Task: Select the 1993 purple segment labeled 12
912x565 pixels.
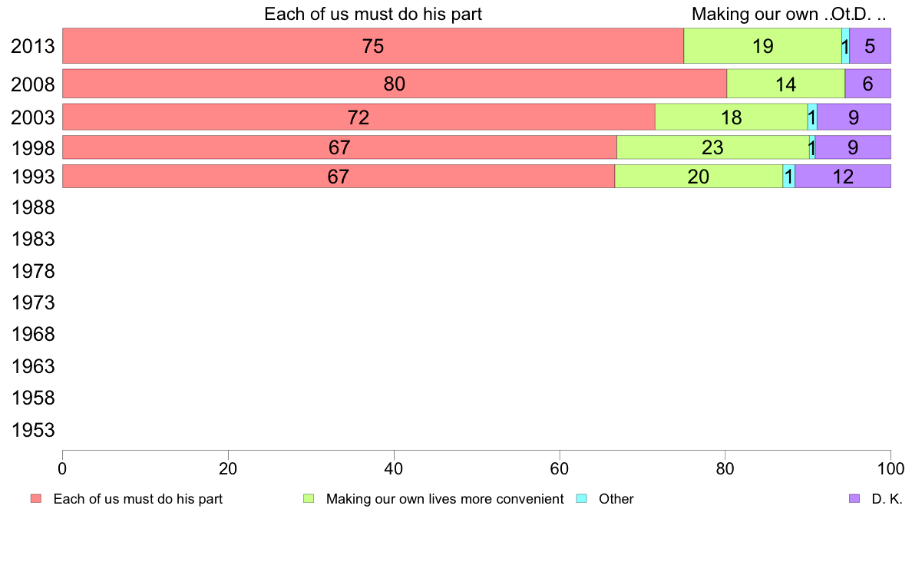Action: coord(843,177)
